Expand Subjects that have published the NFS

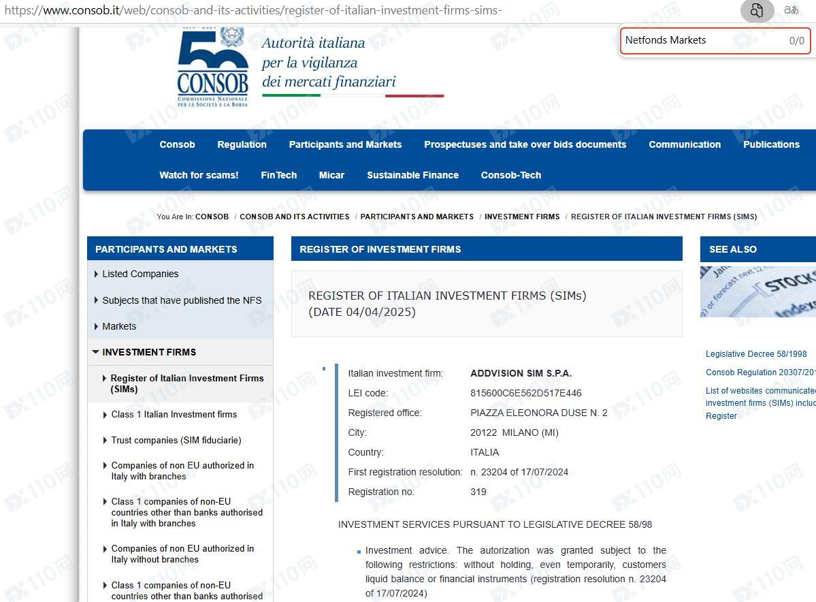pos(181,300)
